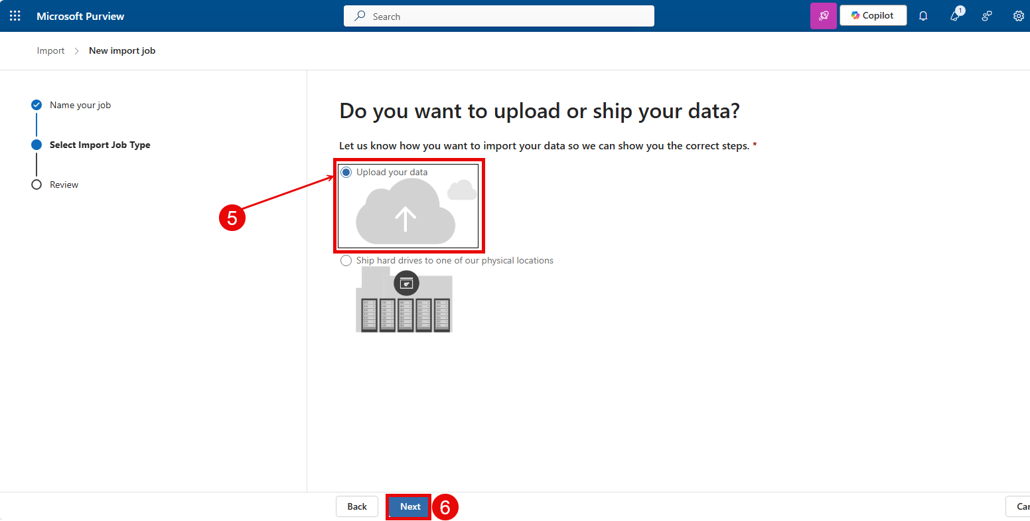This screenshot has height=521, width=1030.
Task: Open Copilot from the header
Action: (873, 16)
